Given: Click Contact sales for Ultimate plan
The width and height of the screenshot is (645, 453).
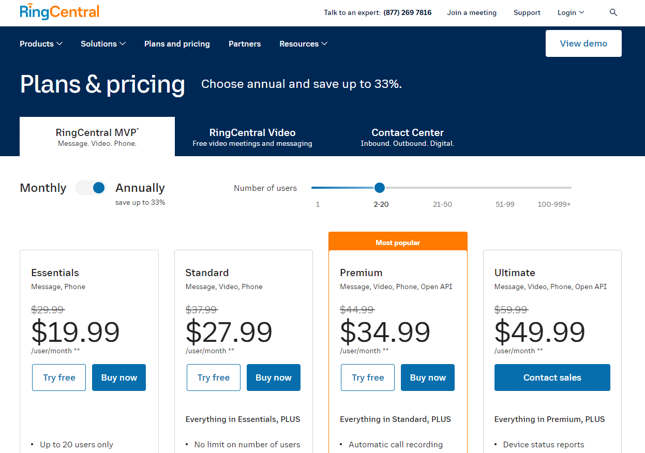Looking at the screenshot, I should pyautogui.click(x=552, y=377).
